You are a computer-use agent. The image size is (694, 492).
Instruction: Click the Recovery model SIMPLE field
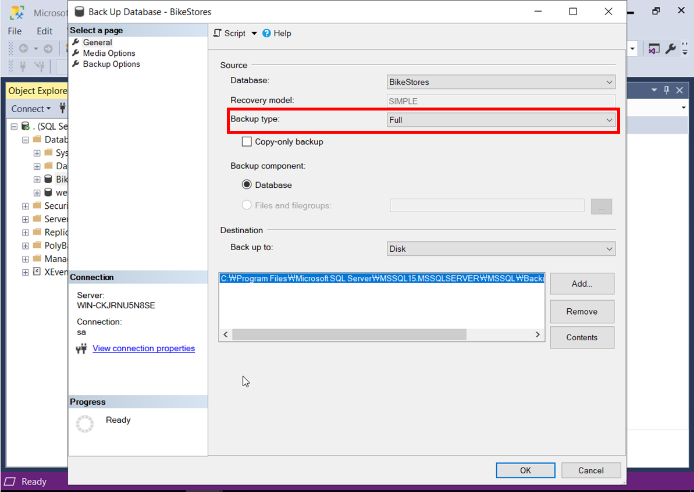pyautogui.click(x=501, y=101)
